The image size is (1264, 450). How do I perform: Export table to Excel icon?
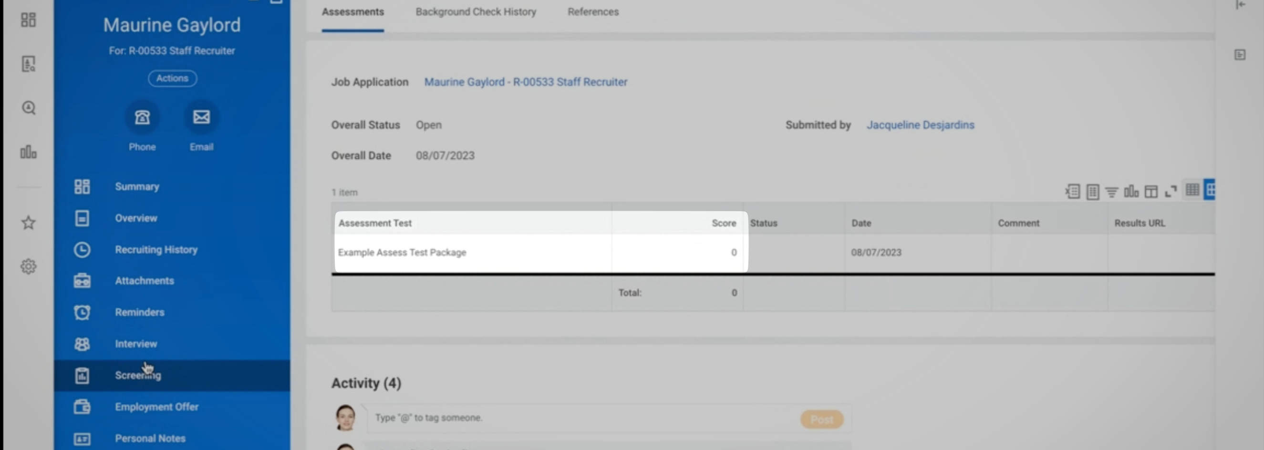click(x=1072, y=191)
